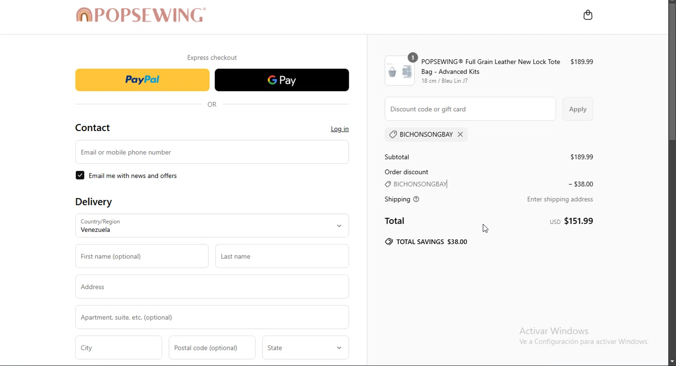Click the page vertical scrollbar

pyautogui.click(x=672, y=72)
